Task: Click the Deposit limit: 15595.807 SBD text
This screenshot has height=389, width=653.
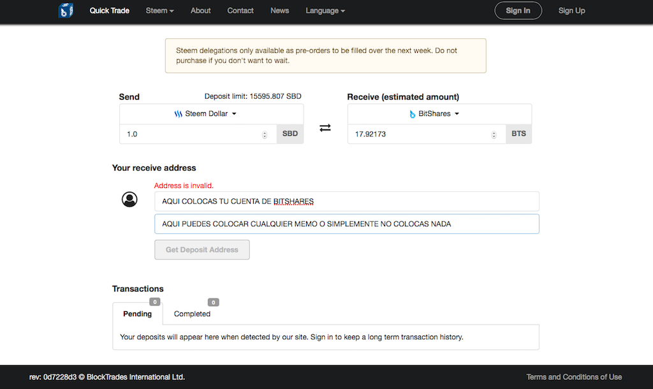Action: 253,96
